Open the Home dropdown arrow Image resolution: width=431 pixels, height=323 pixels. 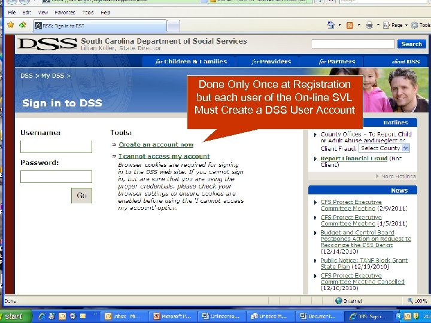point(340,25)
